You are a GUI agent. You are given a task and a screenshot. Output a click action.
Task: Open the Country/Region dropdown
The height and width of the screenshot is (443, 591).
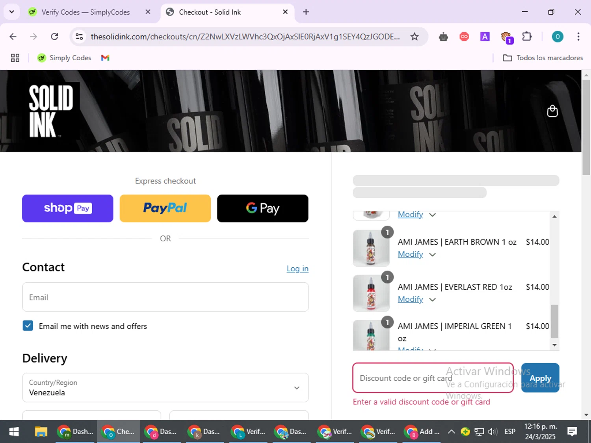point(165,387)
